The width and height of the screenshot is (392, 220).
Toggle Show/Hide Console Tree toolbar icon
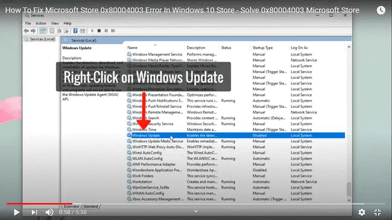pos(43,31)
